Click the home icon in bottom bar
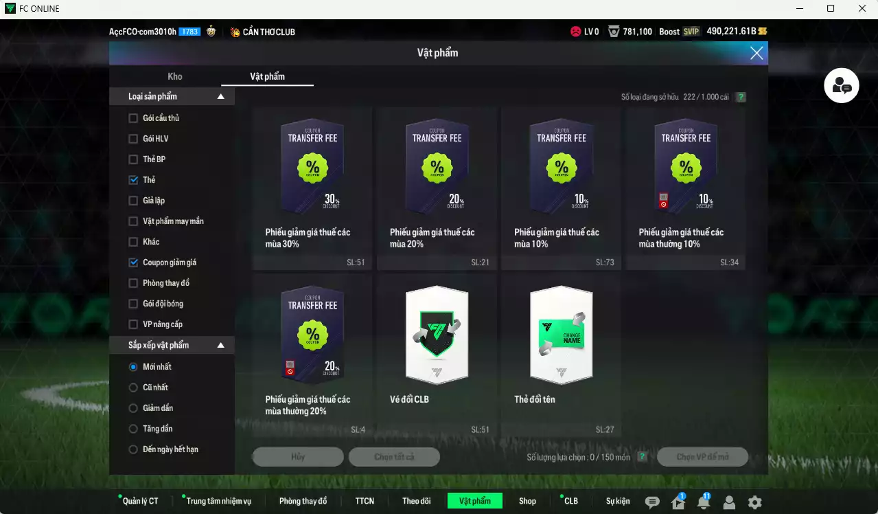Viewport: 878px width, 514px height. [678, 502]
